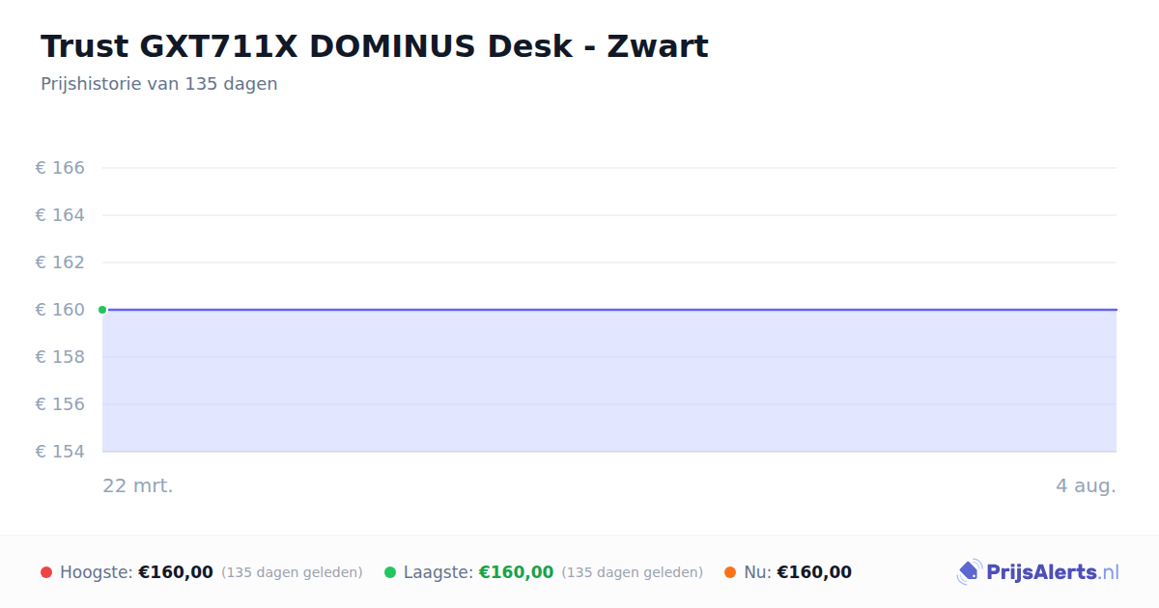Click the Trust GXT711X DOMINUS Desk title
1159x608 pixels.
pyautogui.click(x=375, y=46)
